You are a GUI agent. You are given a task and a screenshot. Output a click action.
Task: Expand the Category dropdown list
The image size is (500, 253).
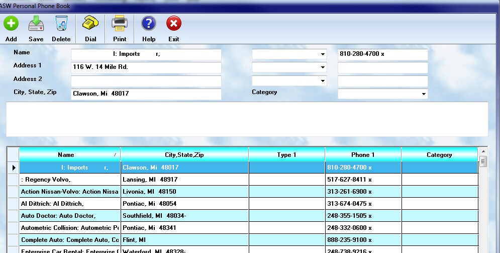(x=424, y=94)
